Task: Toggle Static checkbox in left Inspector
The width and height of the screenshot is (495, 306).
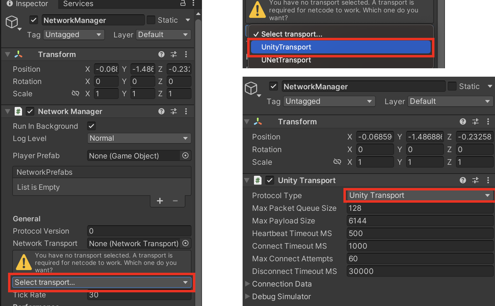Action: coord(151,20)
